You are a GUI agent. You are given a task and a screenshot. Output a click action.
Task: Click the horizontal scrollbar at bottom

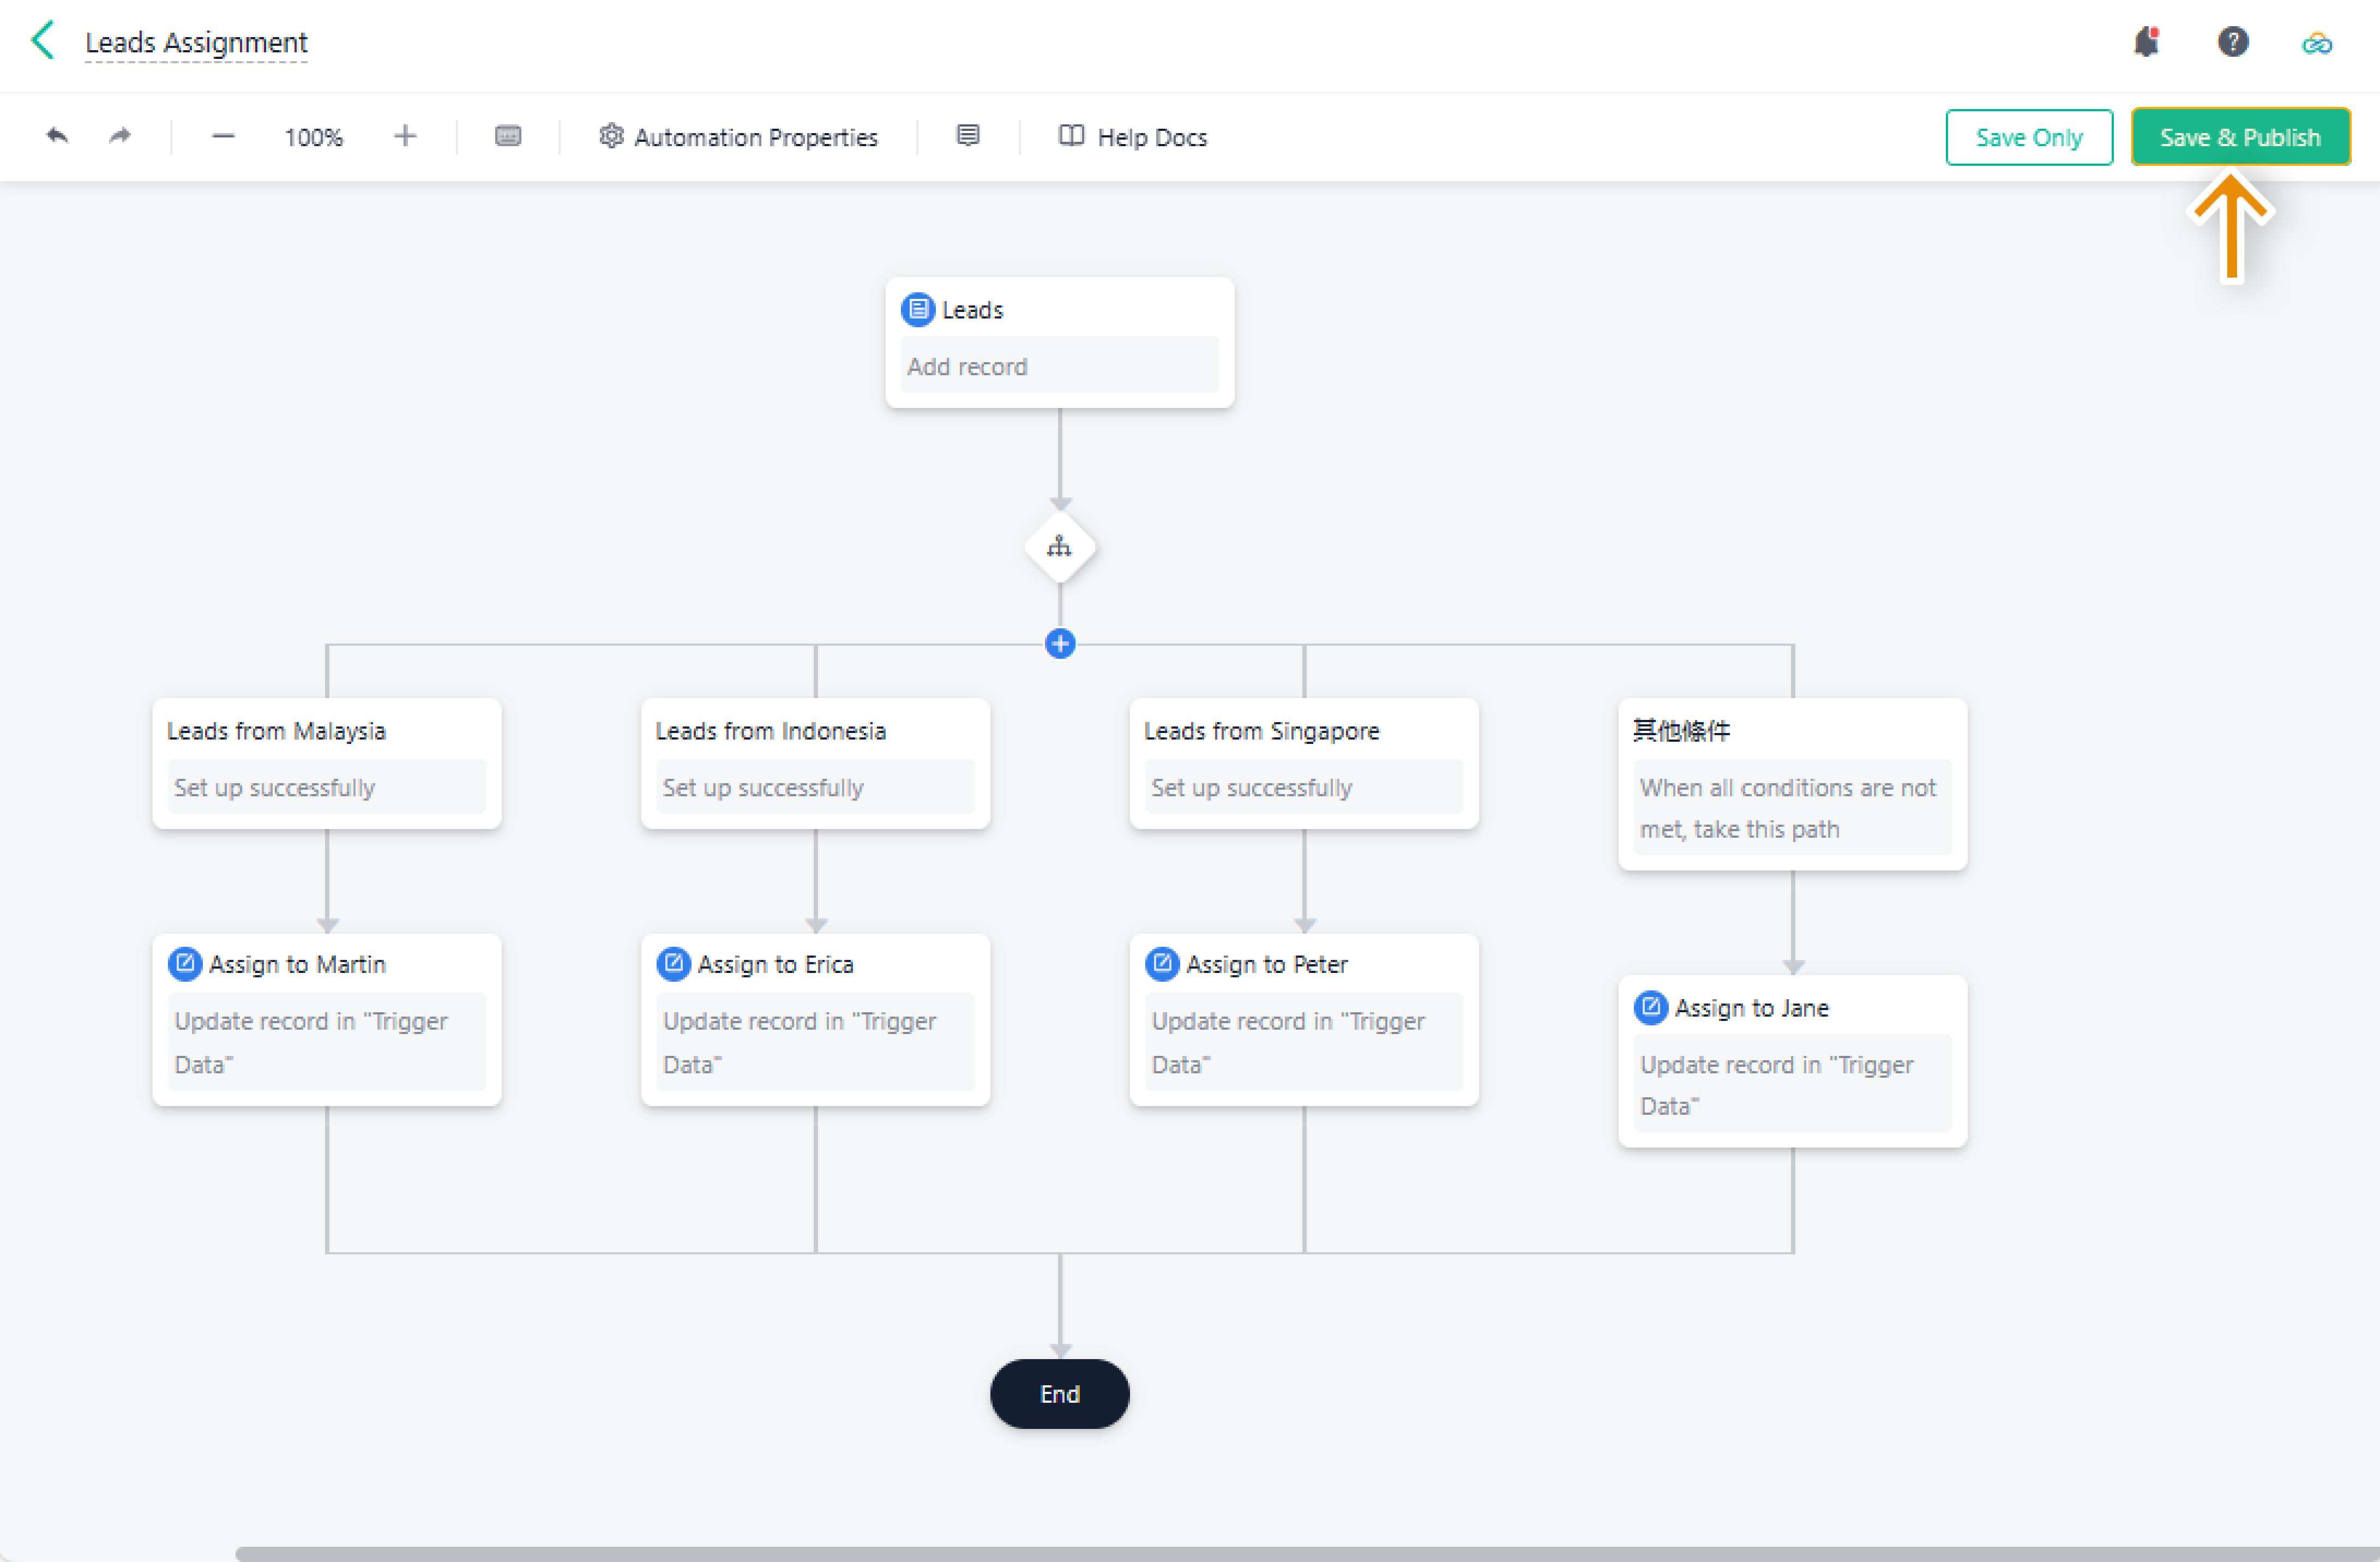click(x=1300, y=1553)
